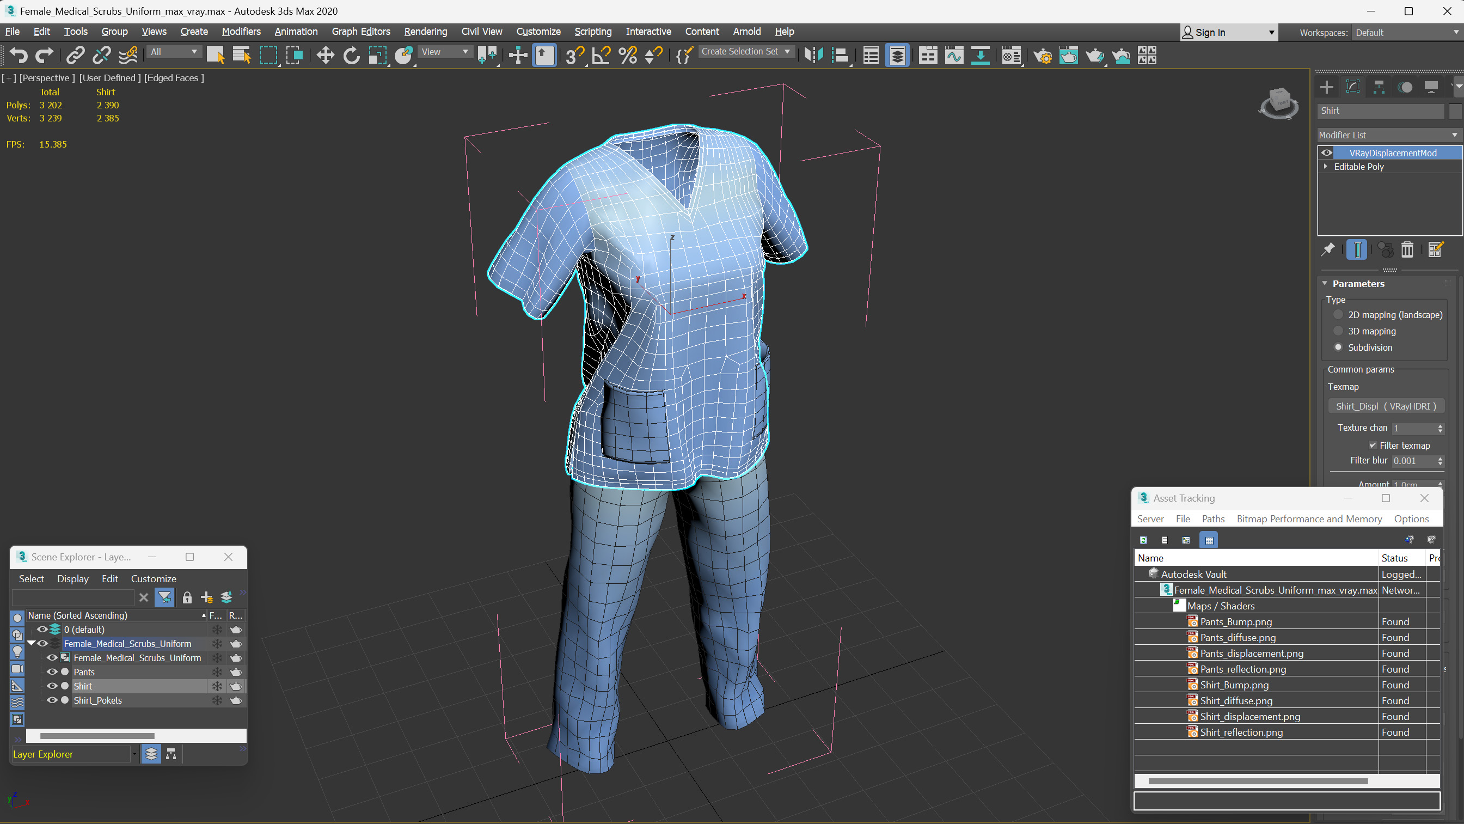Open the Toggle Layer Explorer icon
Viewport: 1464px width, 824px height.
point(897,55)
